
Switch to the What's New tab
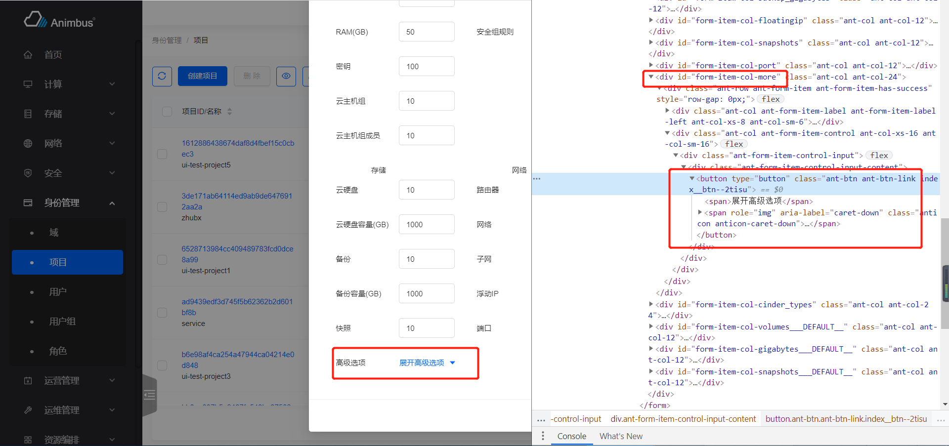(x=621, y=436)
